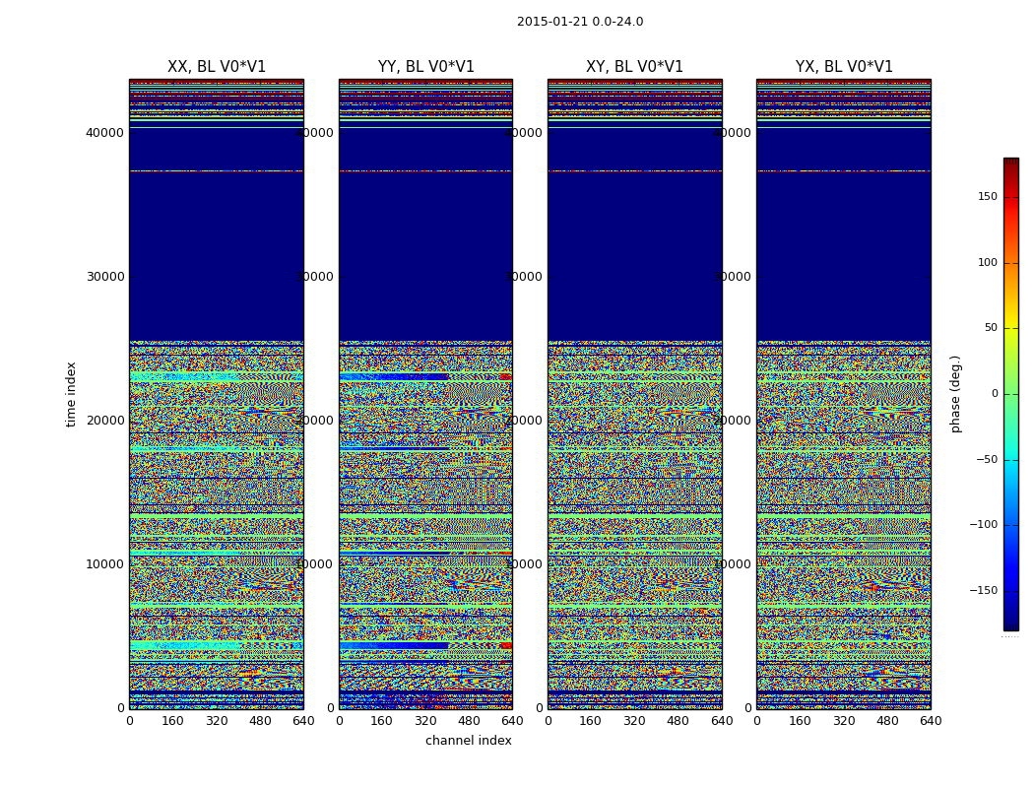The image size is (1034, 788).
Task: Click the 30000 time tick left of XX panel
Action: [x=105, y=277]
